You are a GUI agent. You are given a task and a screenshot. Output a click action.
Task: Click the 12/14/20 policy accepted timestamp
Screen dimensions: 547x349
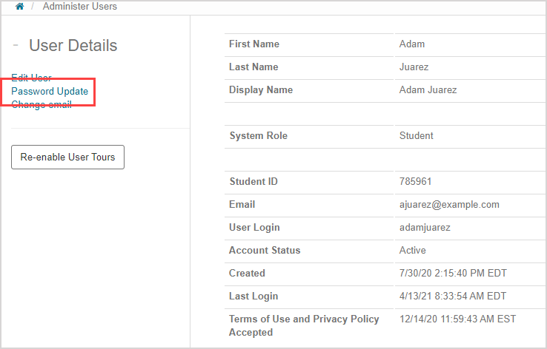457,319
